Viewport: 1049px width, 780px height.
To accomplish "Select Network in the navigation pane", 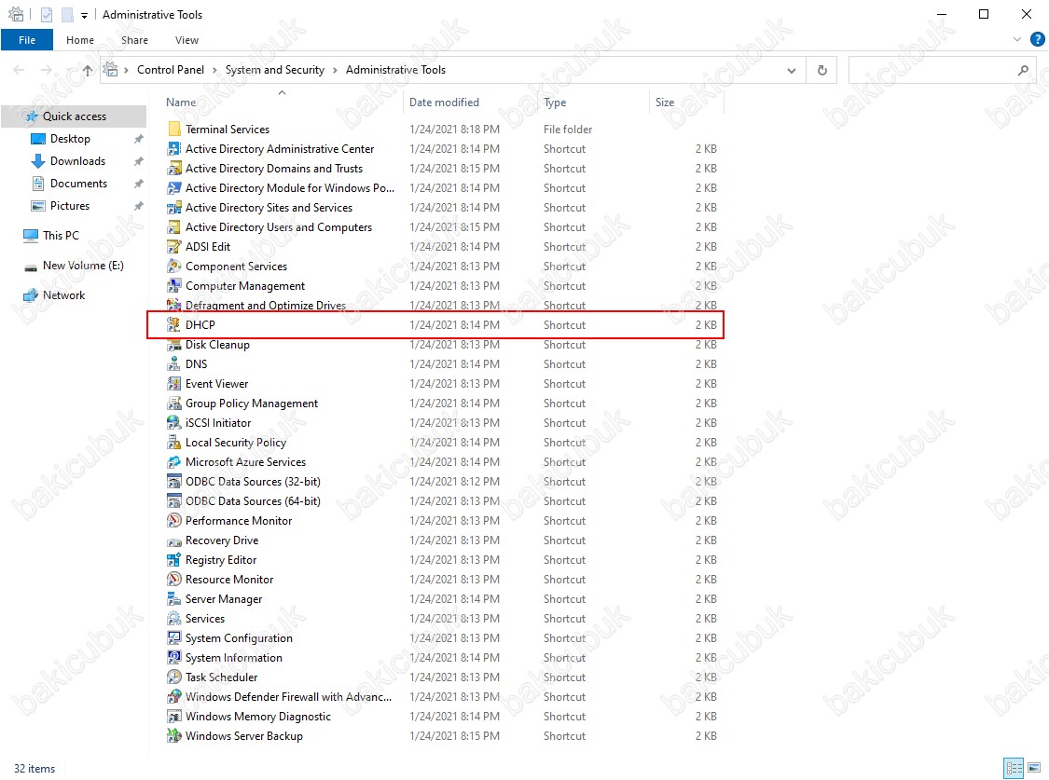I will 63,295.
